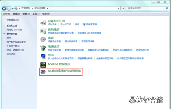
Task: Open 声音 heading
Action: click(51, 38)
